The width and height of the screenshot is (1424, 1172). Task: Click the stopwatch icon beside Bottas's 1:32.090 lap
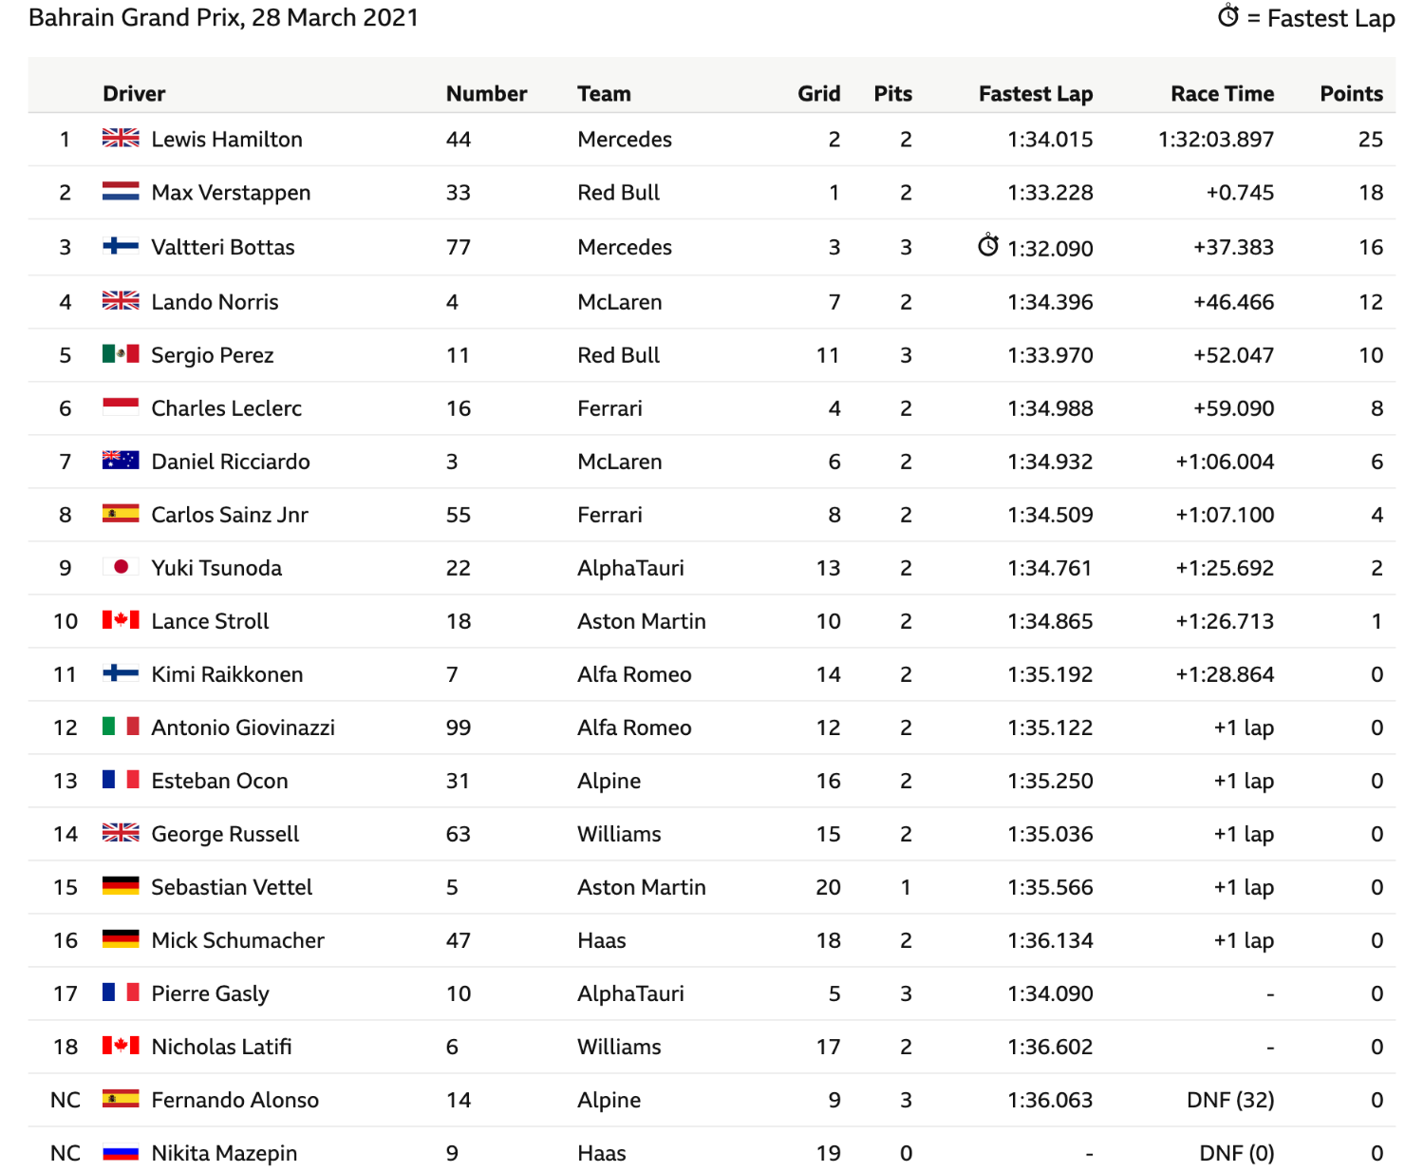point(988,245)
